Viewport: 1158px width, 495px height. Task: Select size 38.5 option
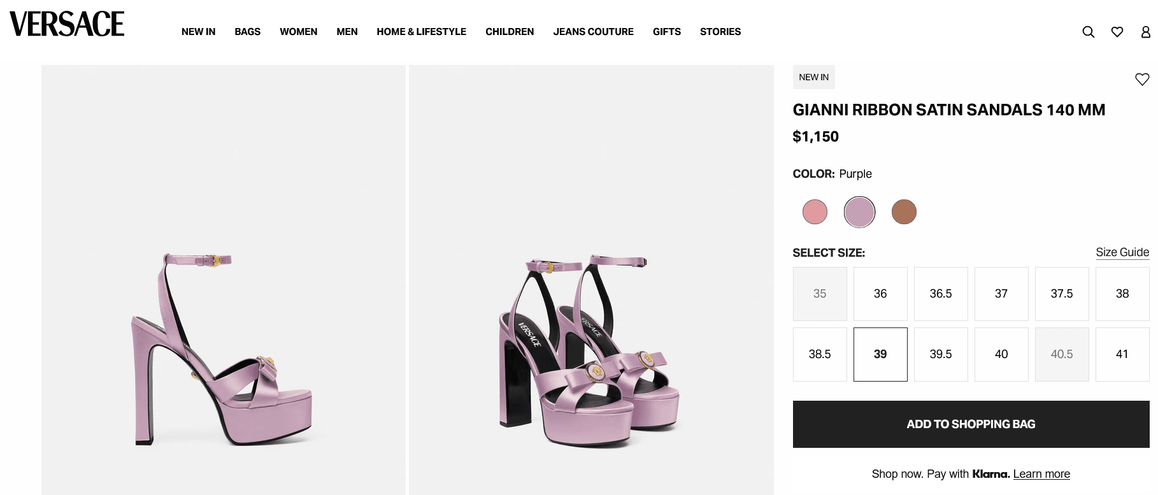(819, 354)
